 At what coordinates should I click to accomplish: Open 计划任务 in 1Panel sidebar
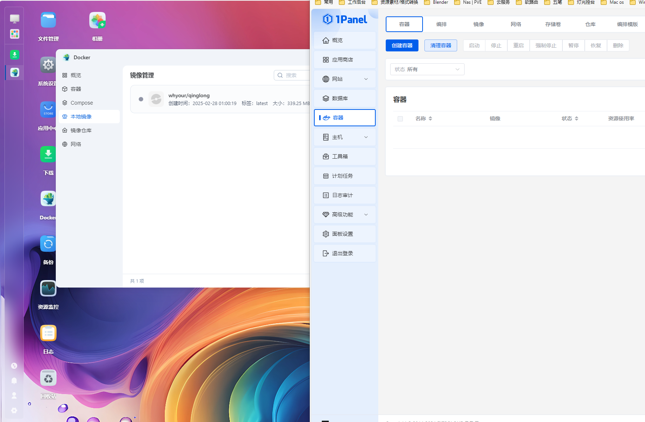(x=345, y=176)
